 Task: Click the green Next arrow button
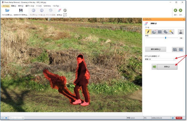(181, 11)
